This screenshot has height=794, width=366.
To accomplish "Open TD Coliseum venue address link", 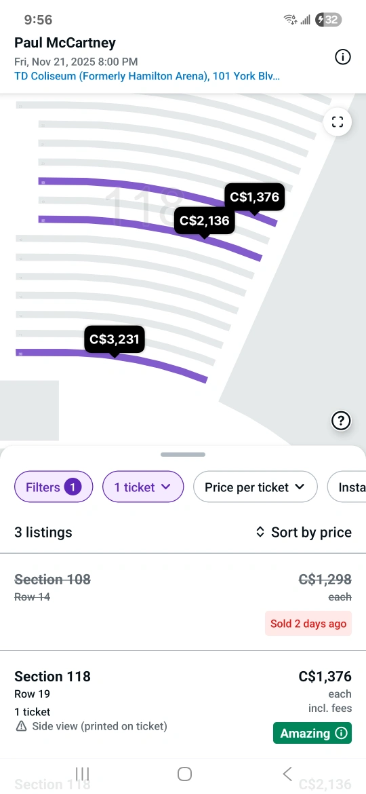I will click(x=147, y=77).
